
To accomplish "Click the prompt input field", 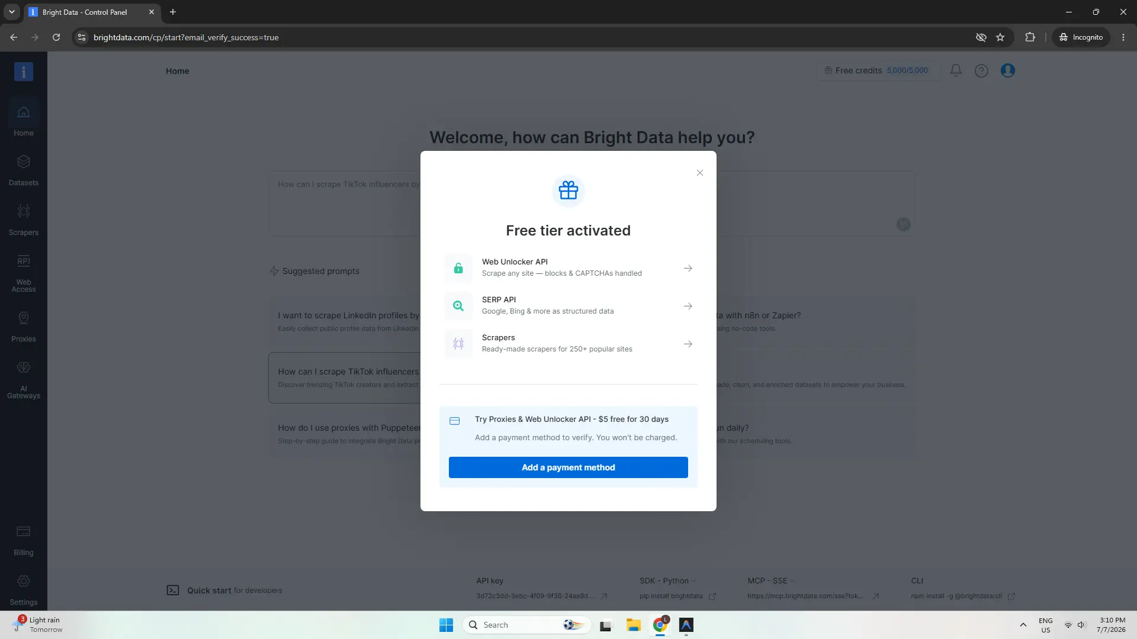I will coord(592,204).
